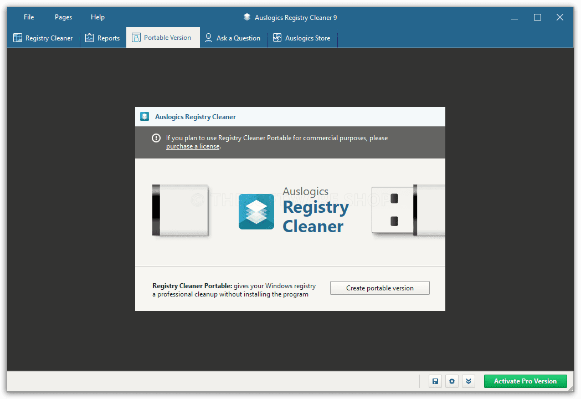The width and height of the screenshot is (581, 399).
Task: Open the Ask a Question tab
Action: [x=233, y=38]
